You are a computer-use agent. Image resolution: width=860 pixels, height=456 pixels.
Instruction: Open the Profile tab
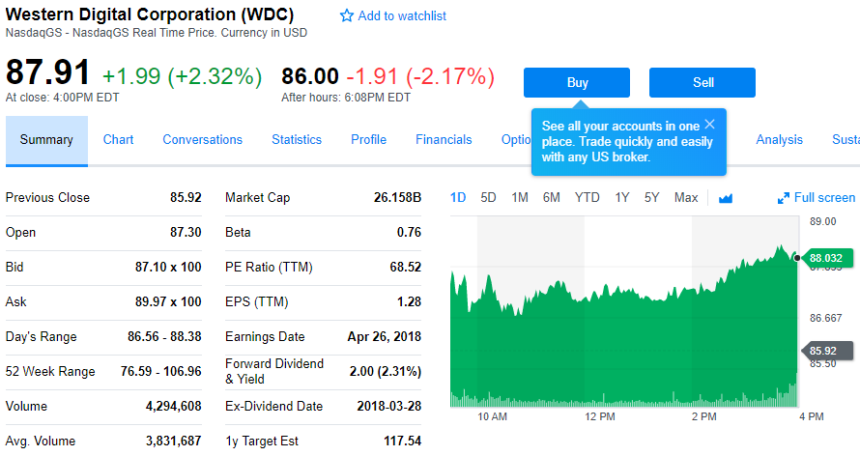click(368, 140)
